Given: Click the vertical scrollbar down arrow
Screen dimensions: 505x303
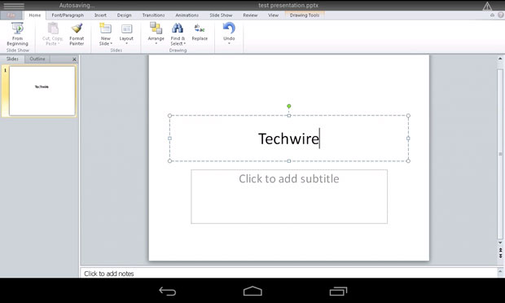Looking at the screenshot, I should coord(500,243).
